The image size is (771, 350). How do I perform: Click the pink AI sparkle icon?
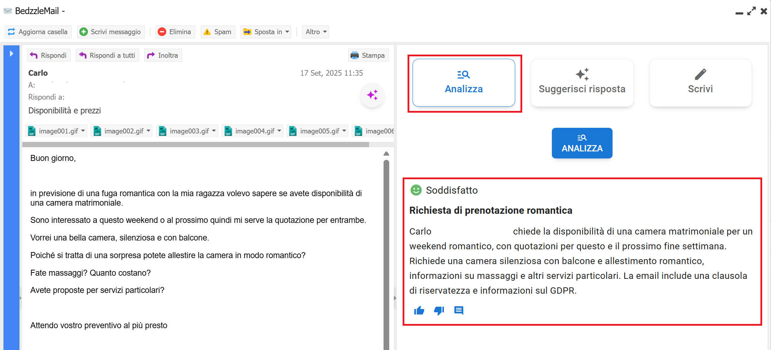pyautogui.click(x=372, y=95)
